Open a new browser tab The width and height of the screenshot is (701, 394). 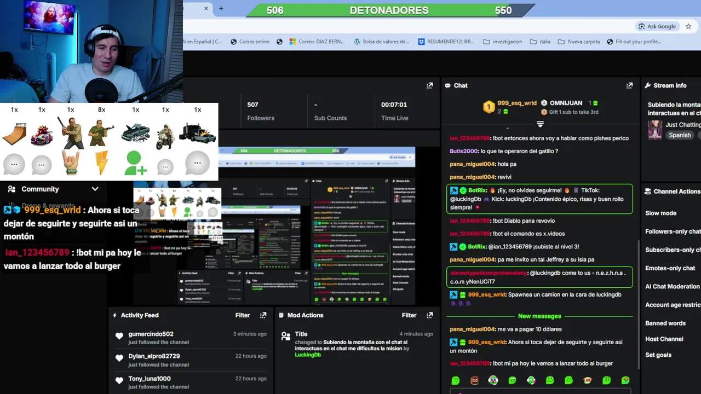point(221,8)
